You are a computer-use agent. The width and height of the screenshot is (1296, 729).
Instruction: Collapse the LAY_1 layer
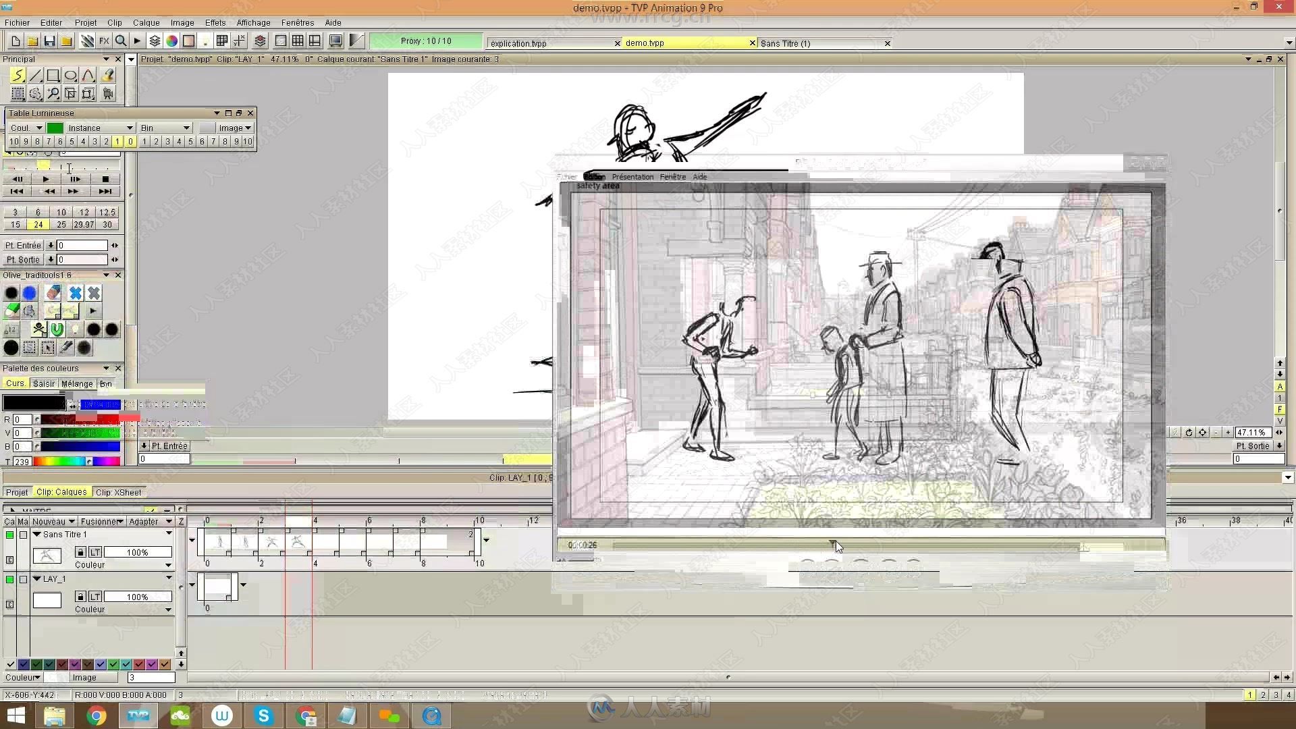[37, 578]
